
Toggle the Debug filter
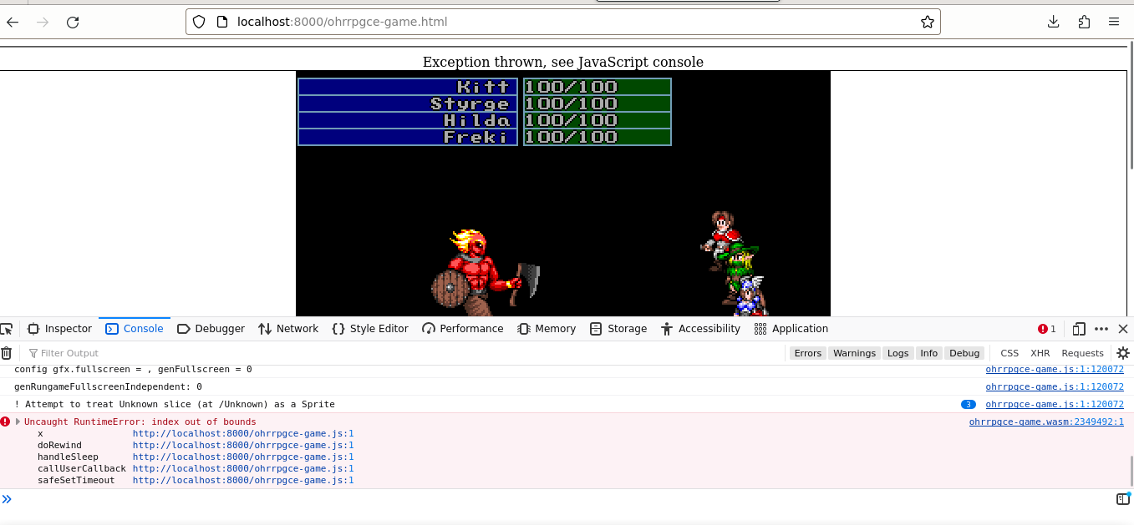[x=964, y=353]
